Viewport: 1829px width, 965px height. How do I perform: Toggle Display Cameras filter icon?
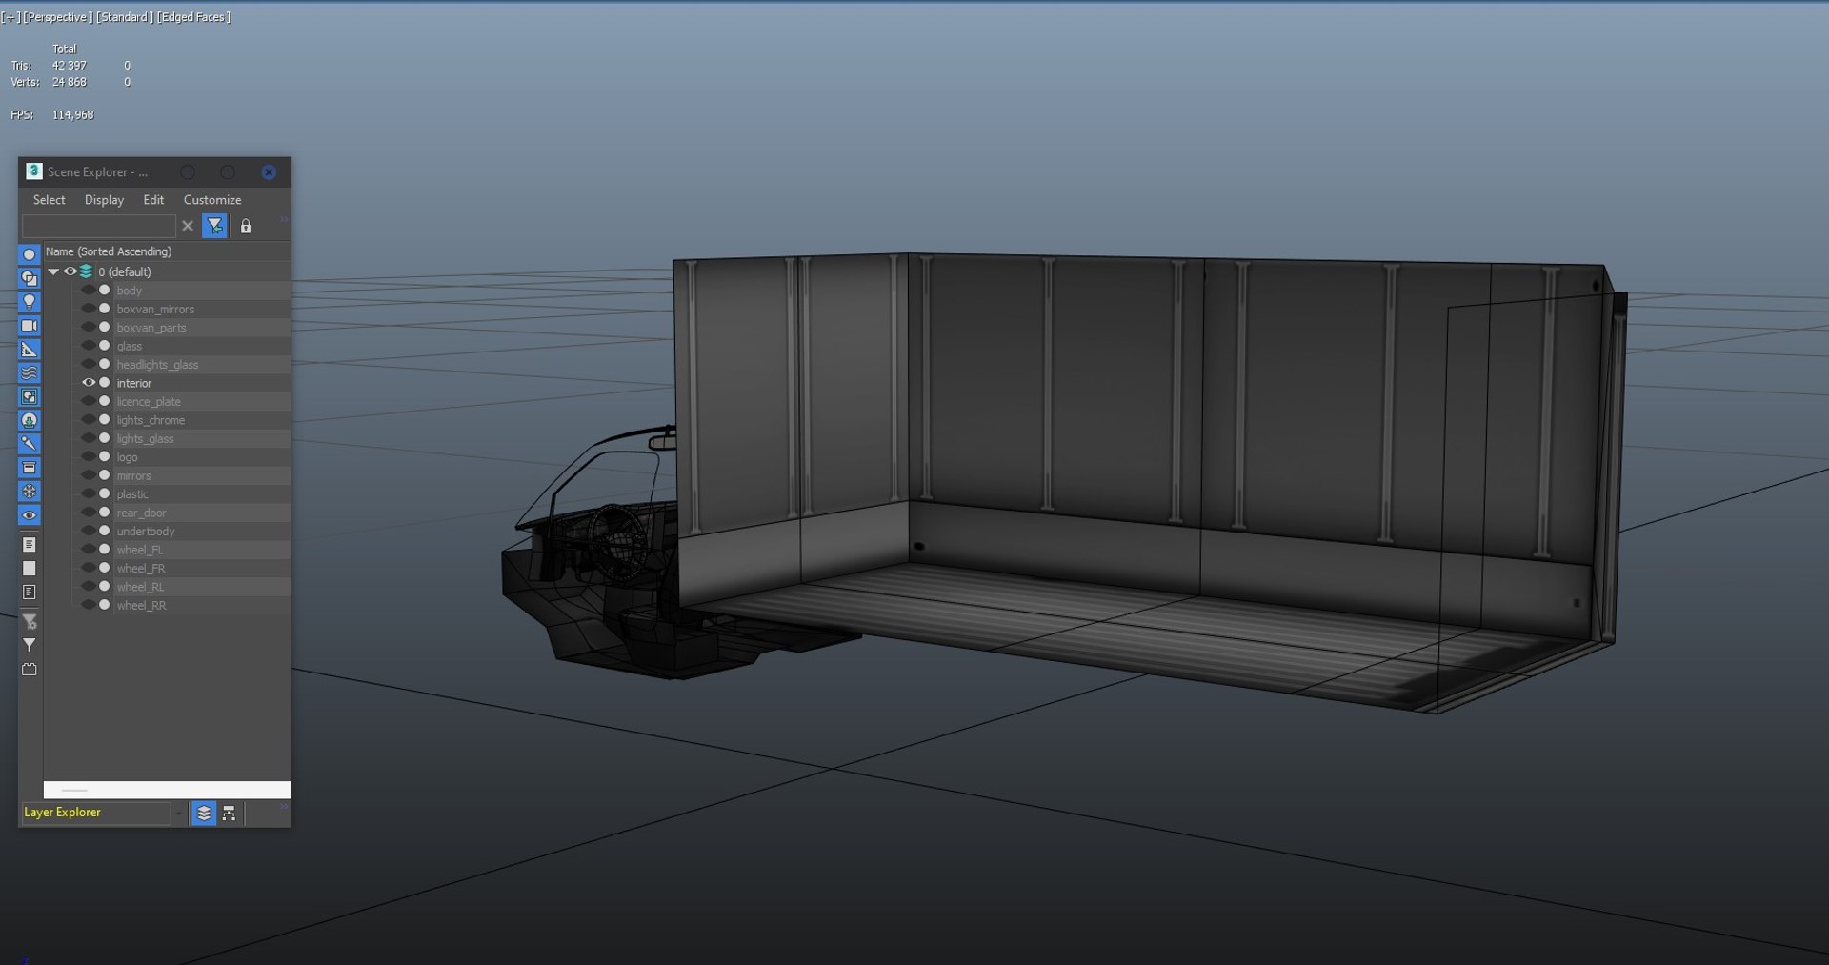(x=29, y=326)
